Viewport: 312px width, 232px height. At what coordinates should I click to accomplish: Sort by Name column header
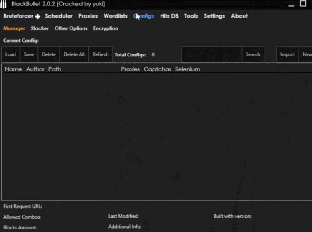13,69
